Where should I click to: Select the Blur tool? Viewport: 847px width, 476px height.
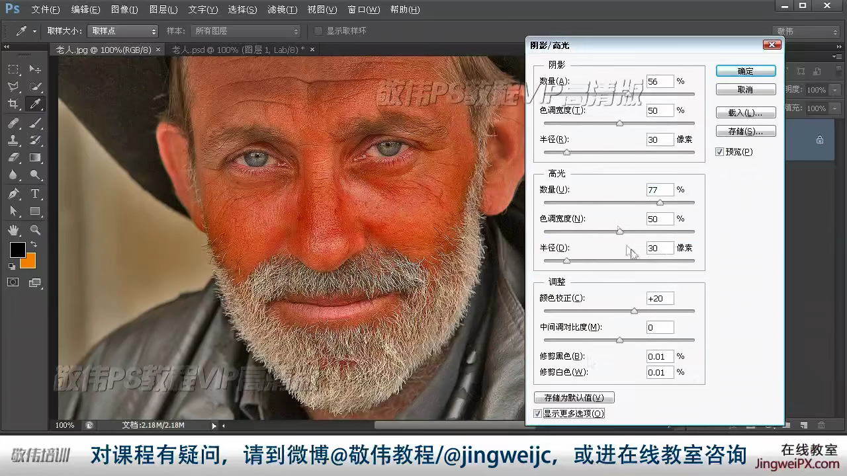13,175
